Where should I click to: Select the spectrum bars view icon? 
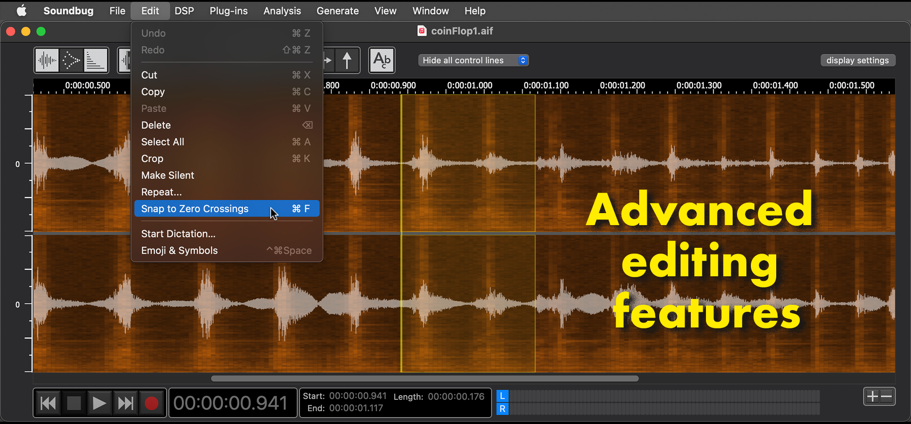[96, 61]
